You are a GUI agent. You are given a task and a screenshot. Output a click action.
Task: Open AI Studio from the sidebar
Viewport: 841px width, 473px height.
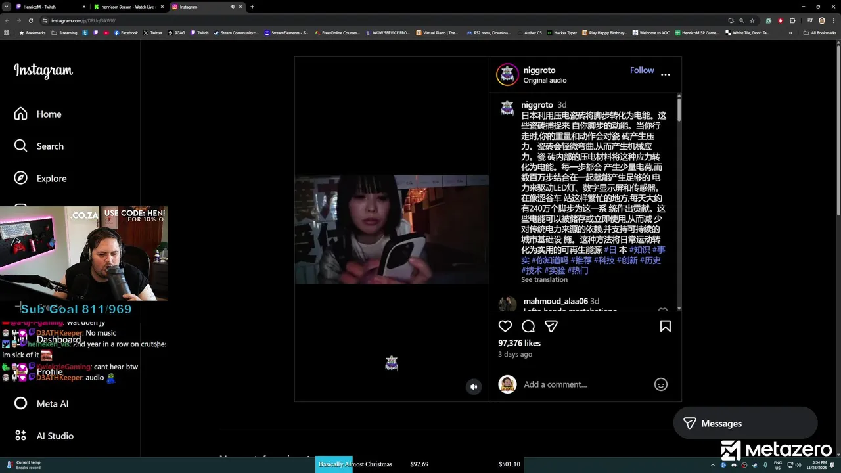[x=43, y=436]
